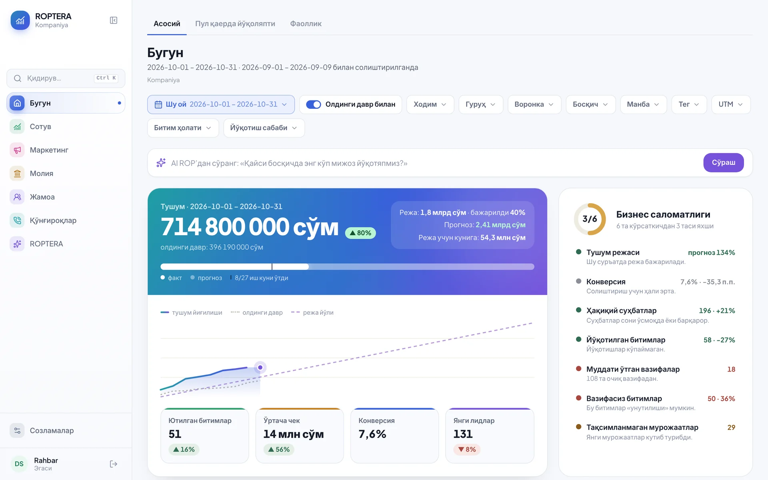
Task: Open the Гуруҳ filter dropdown
Action: pos(481,104)
